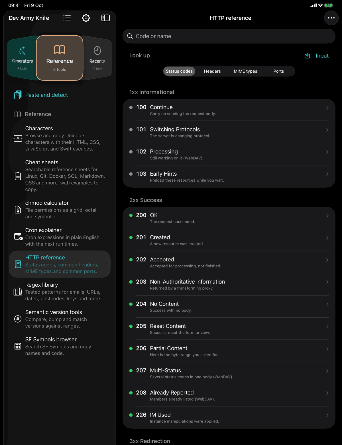Click the chmod calculator lock file icon

pos(18,210)
